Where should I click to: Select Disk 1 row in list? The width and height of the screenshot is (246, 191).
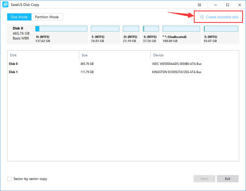pyautogui.click(x=123, y=72)
